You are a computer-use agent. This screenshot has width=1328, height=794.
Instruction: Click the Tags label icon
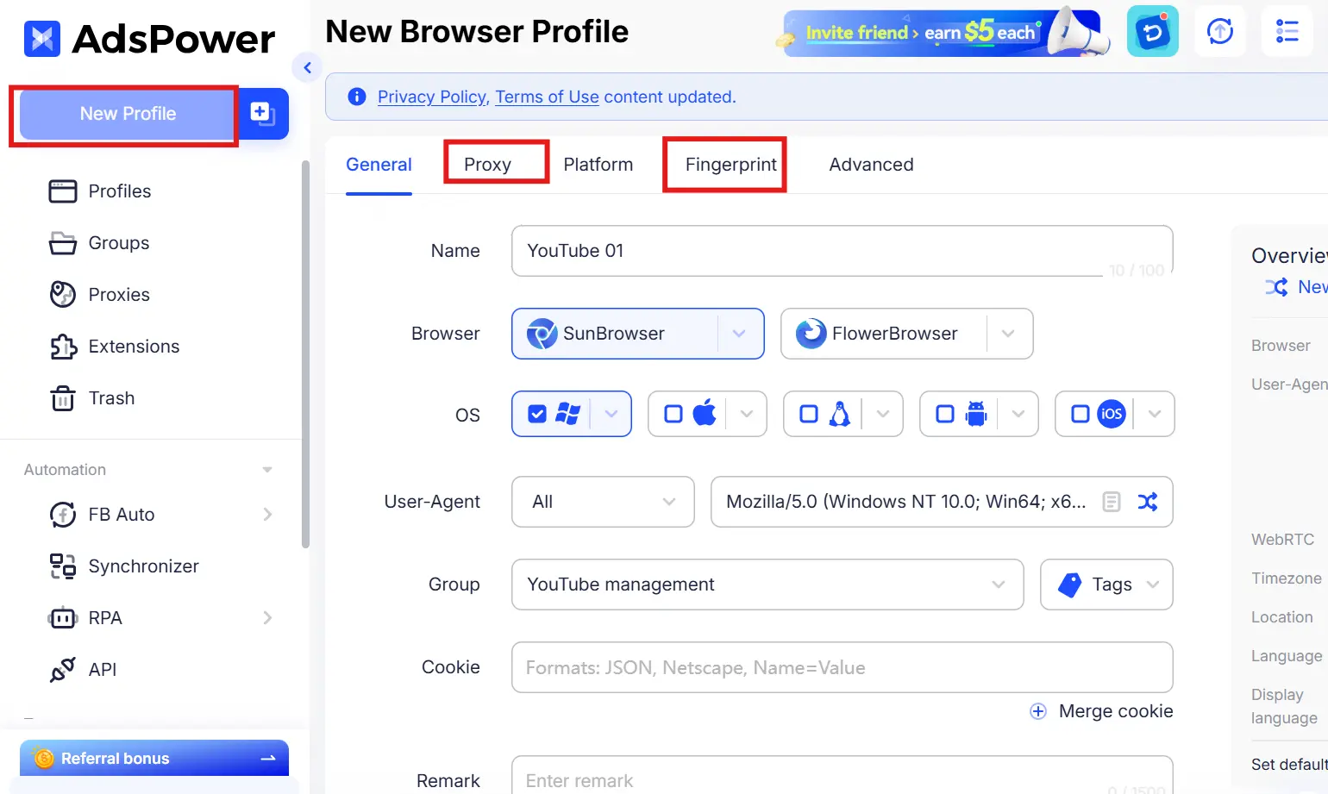(1070, 585)
